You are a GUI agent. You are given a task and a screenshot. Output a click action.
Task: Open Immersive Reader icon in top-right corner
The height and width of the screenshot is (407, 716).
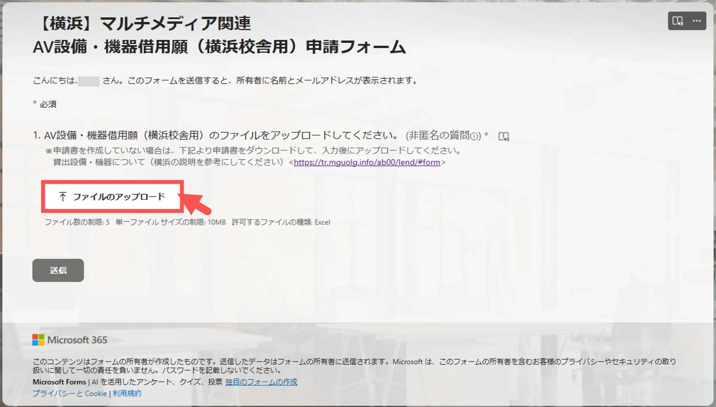tap(677, 21)
